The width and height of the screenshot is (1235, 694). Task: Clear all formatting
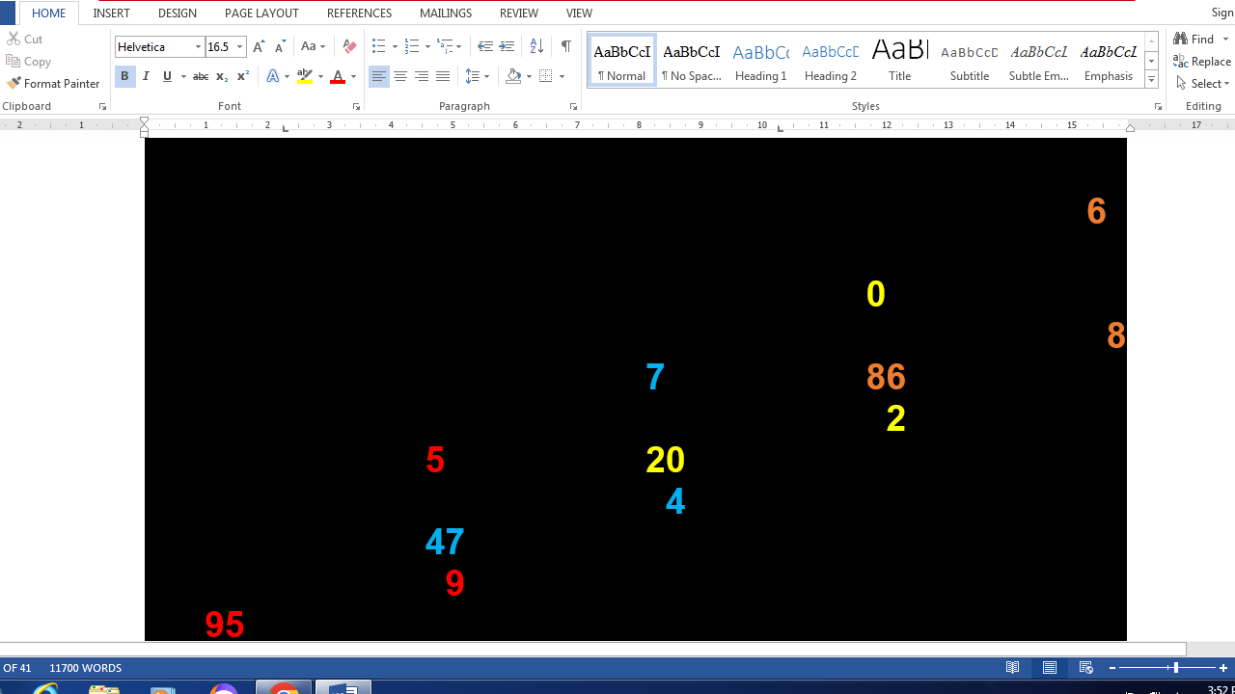[349, 46]
